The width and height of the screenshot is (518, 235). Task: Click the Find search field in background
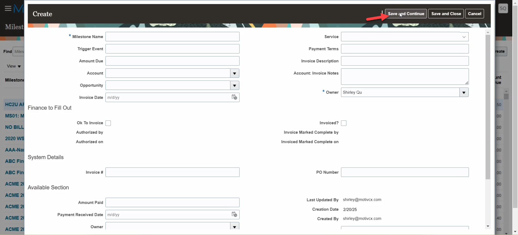click(x=18, y=51)
